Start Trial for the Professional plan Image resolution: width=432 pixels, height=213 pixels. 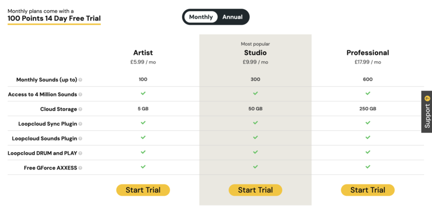click(x=368, y=190)
